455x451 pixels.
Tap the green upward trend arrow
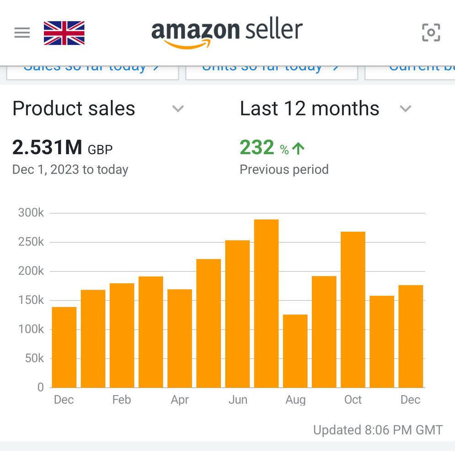tap(298, 148)
